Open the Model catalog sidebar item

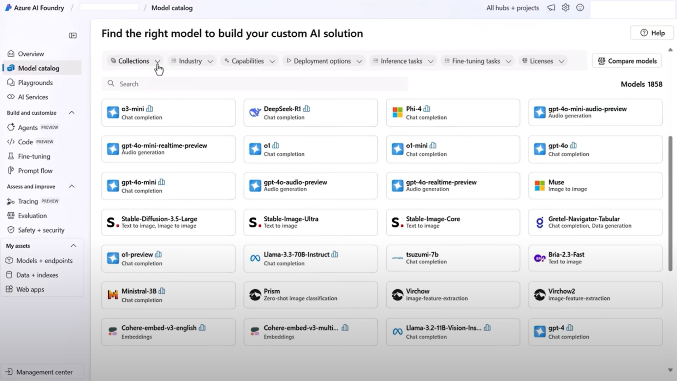38,68
